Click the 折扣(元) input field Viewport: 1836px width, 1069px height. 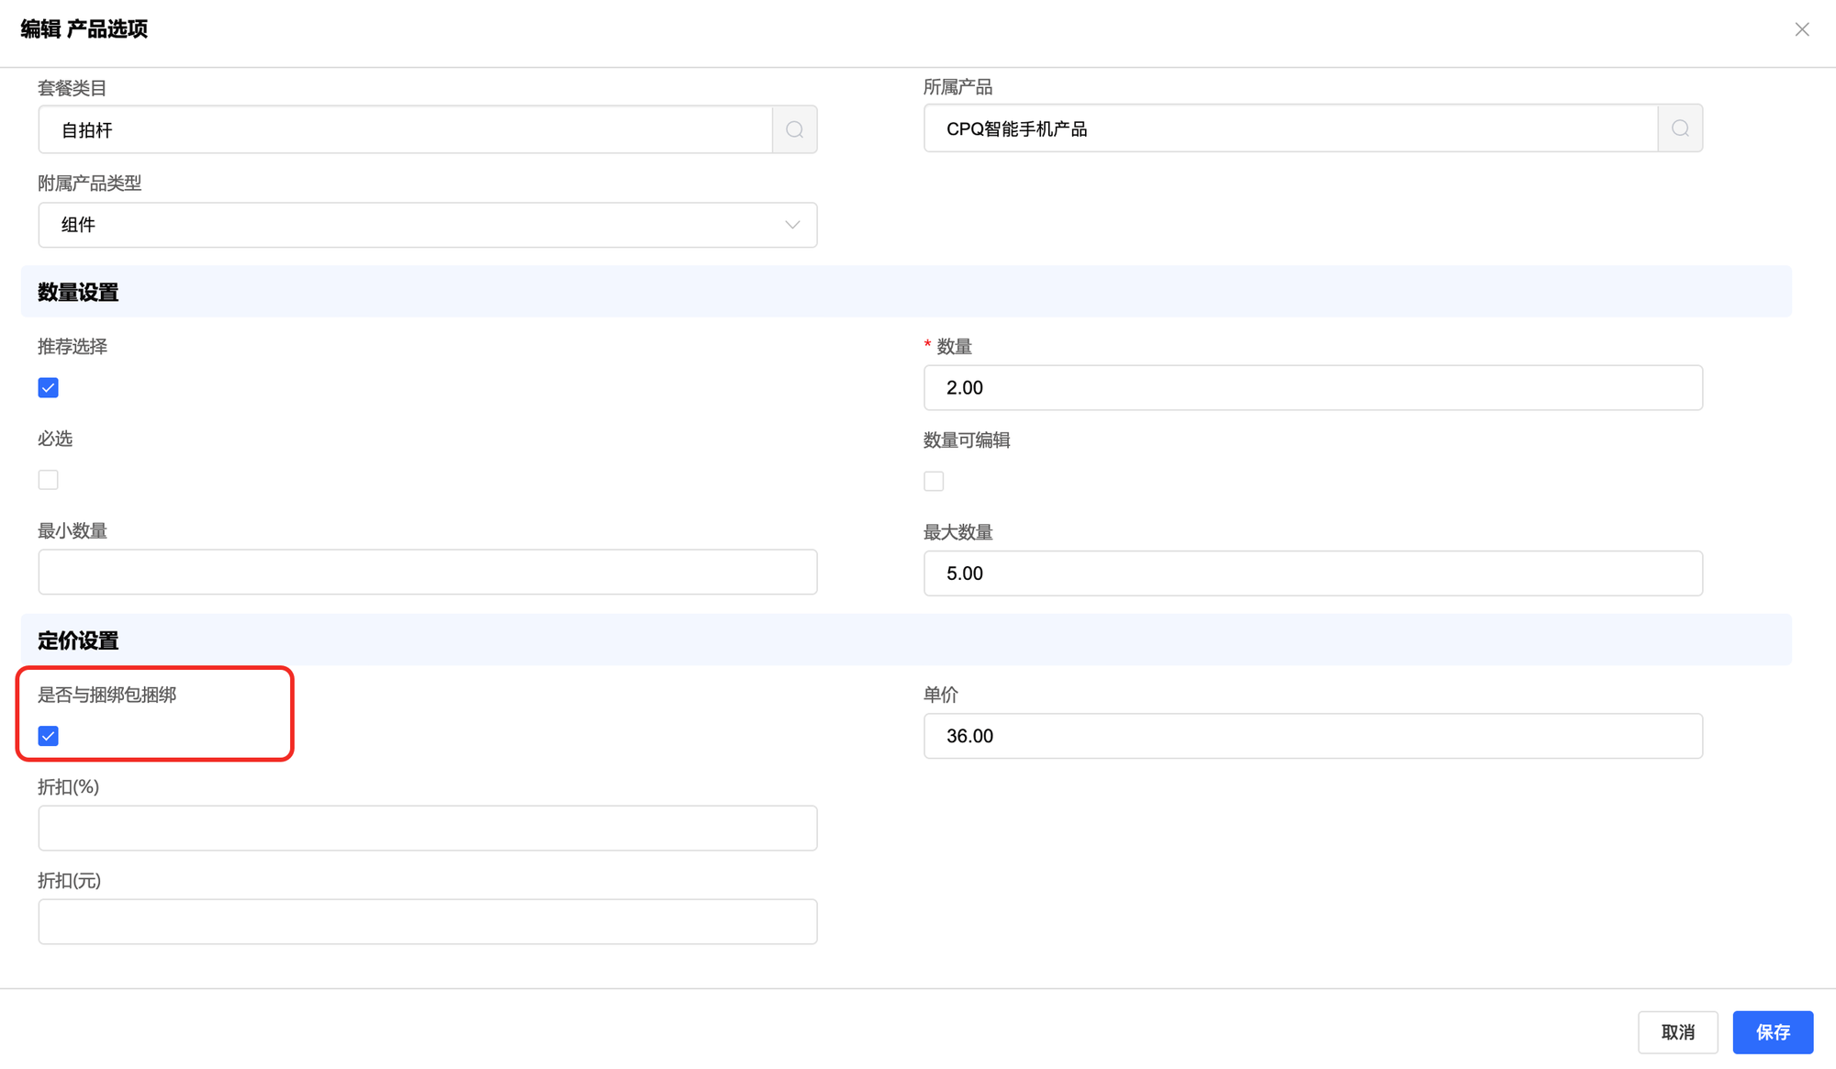pyautogui.click(x=427, y=921)
